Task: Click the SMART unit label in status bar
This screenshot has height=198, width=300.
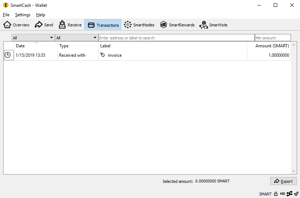Action: [265, 194]
